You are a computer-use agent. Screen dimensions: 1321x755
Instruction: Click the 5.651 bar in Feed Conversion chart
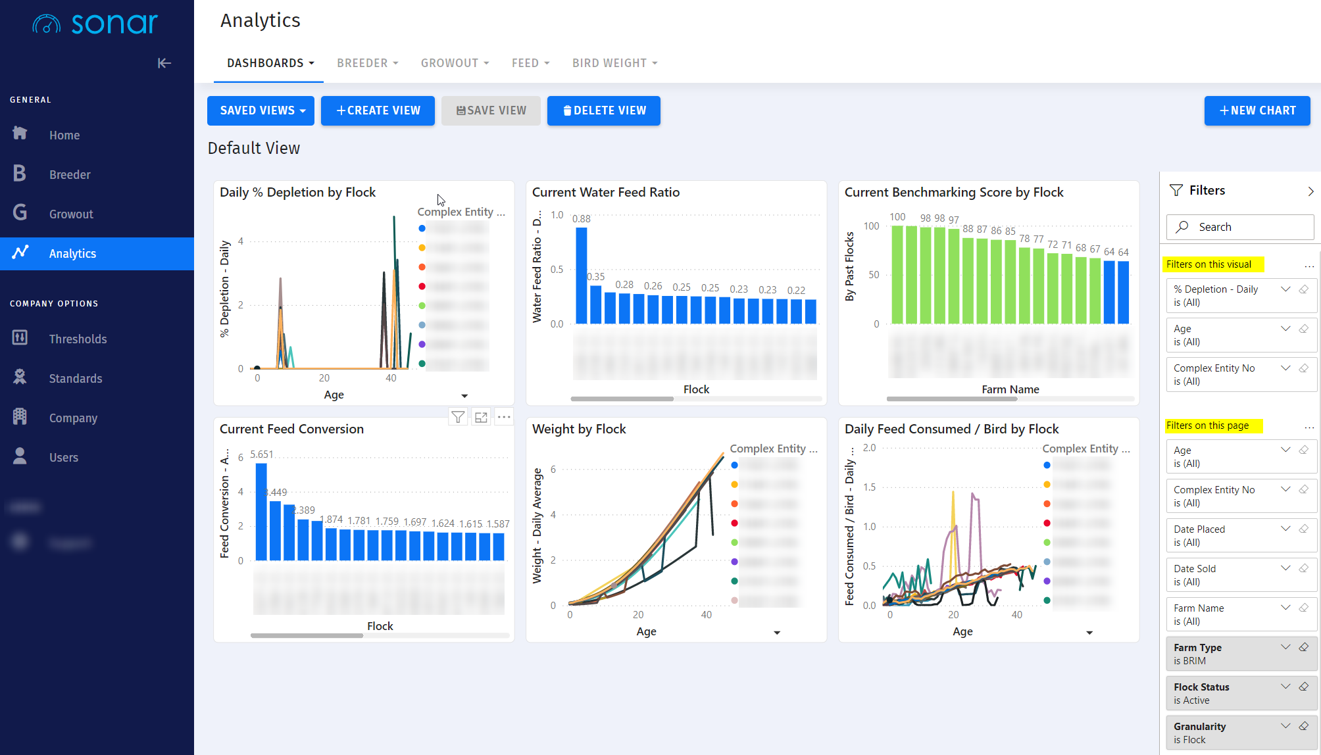point(261,512)
